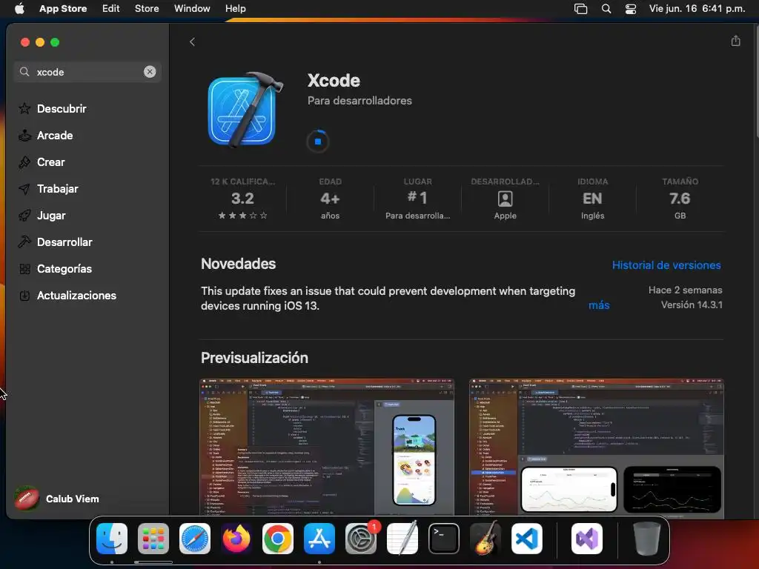Click the EN Inglés language info
The width and height of the screenshot is (759, 569).
(x=592, y=199)
